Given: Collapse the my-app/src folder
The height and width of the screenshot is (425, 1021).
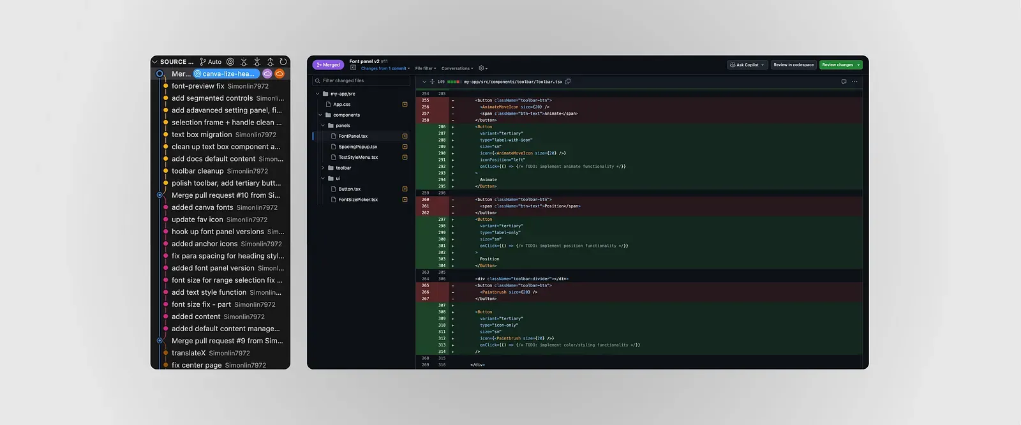Looking at the screenshot, I should 317,94.
